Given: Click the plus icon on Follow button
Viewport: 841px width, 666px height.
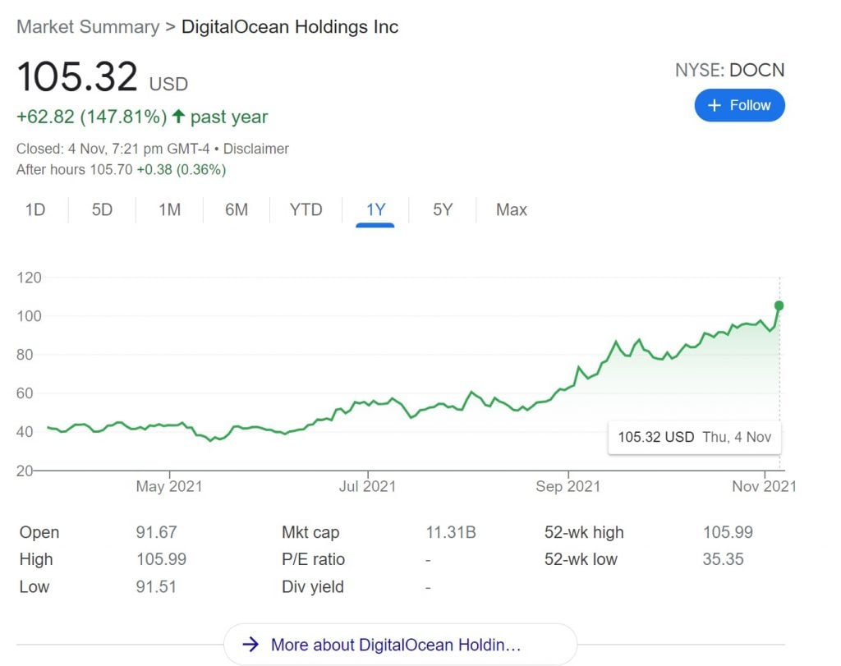Looking at the screenshot, I should (x=715, y=105).
